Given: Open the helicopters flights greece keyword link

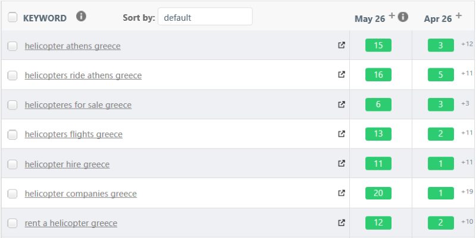Looking at the screenshot, I should point(73,135).
